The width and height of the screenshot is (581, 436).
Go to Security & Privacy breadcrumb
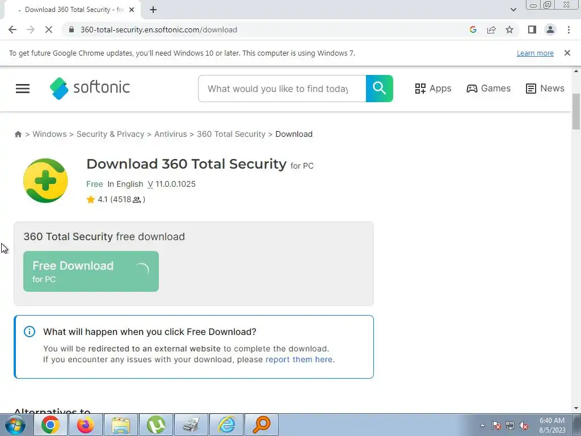point(111,134)
